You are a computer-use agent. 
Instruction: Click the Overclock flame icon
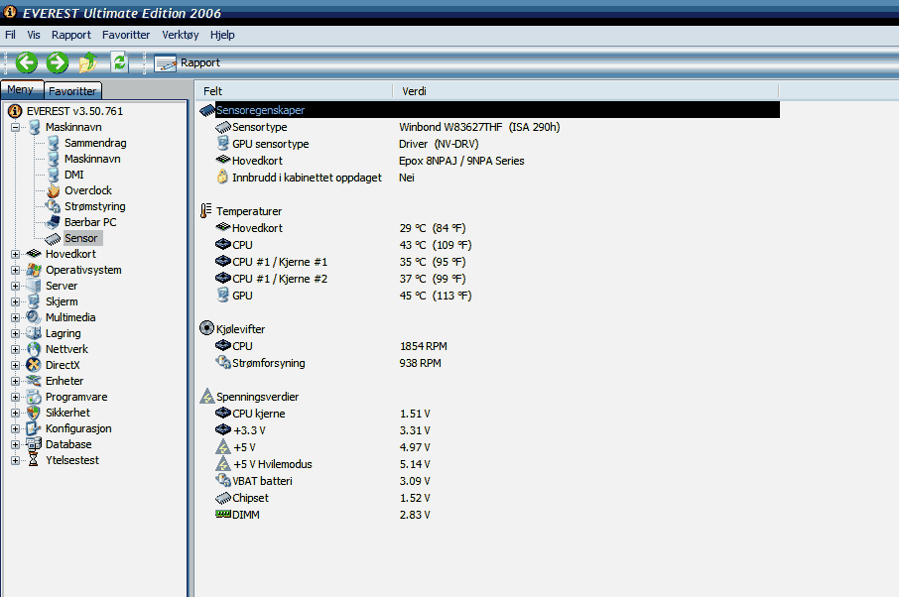click(x=54, y=190)
